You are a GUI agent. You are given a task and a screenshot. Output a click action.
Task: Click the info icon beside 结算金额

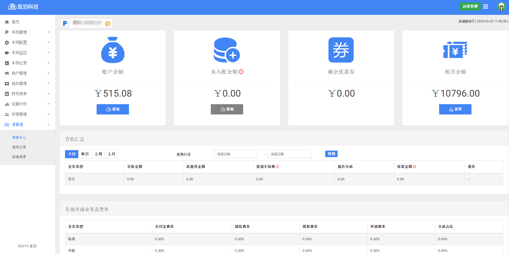tap(415, 167)
